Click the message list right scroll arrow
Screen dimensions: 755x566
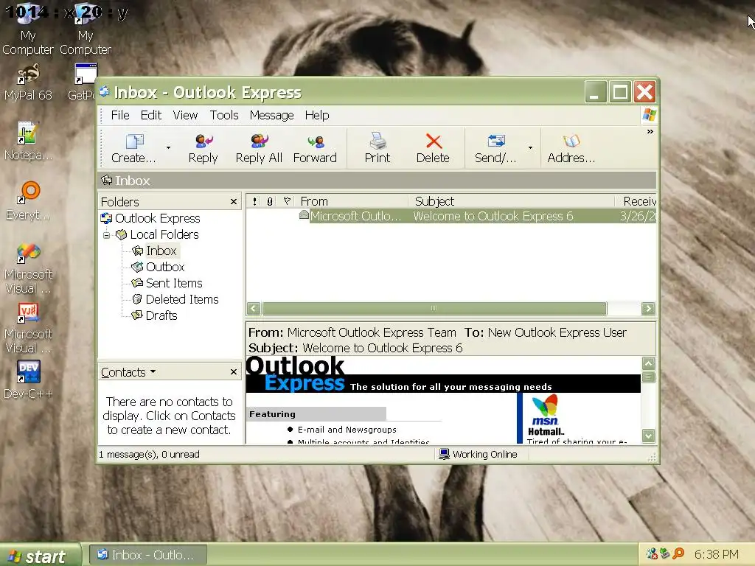coord(648,309)
